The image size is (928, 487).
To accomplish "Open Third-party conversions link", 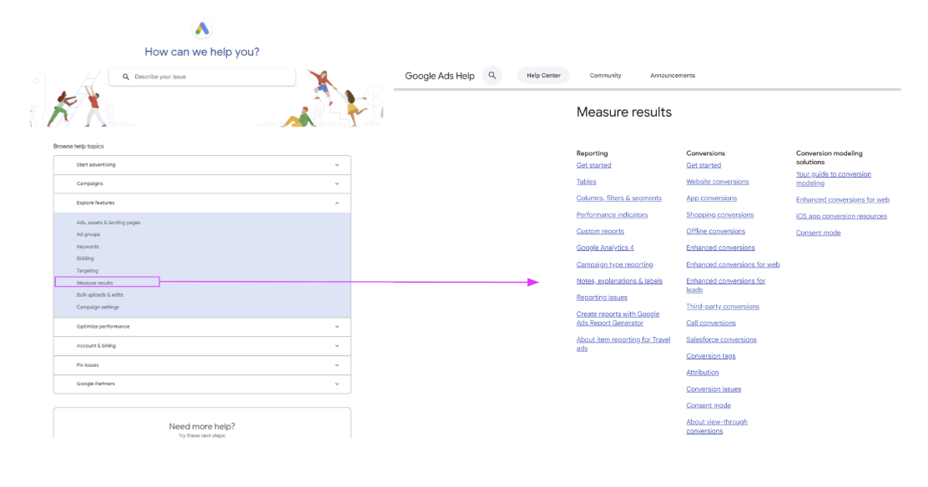I will click(x=723, y=307).
